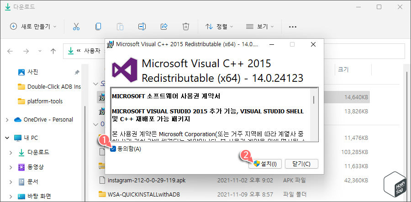Open the 정렬 sort dropdown
The height and width of the screenshot is (202, 411).
[x=219, y=27]
